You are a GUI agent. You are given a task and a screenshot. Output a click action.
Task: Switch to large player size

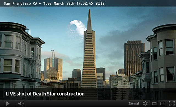pos(163,104)
